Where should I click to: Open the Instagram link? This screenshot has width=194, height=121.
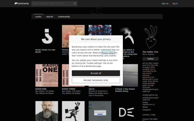[146, 110]
